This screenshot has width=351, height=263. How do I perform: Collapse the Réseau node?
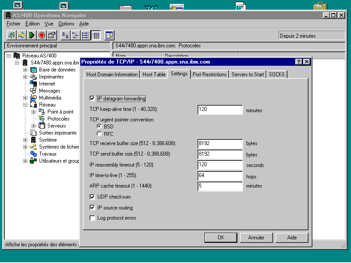click(25, 105)
